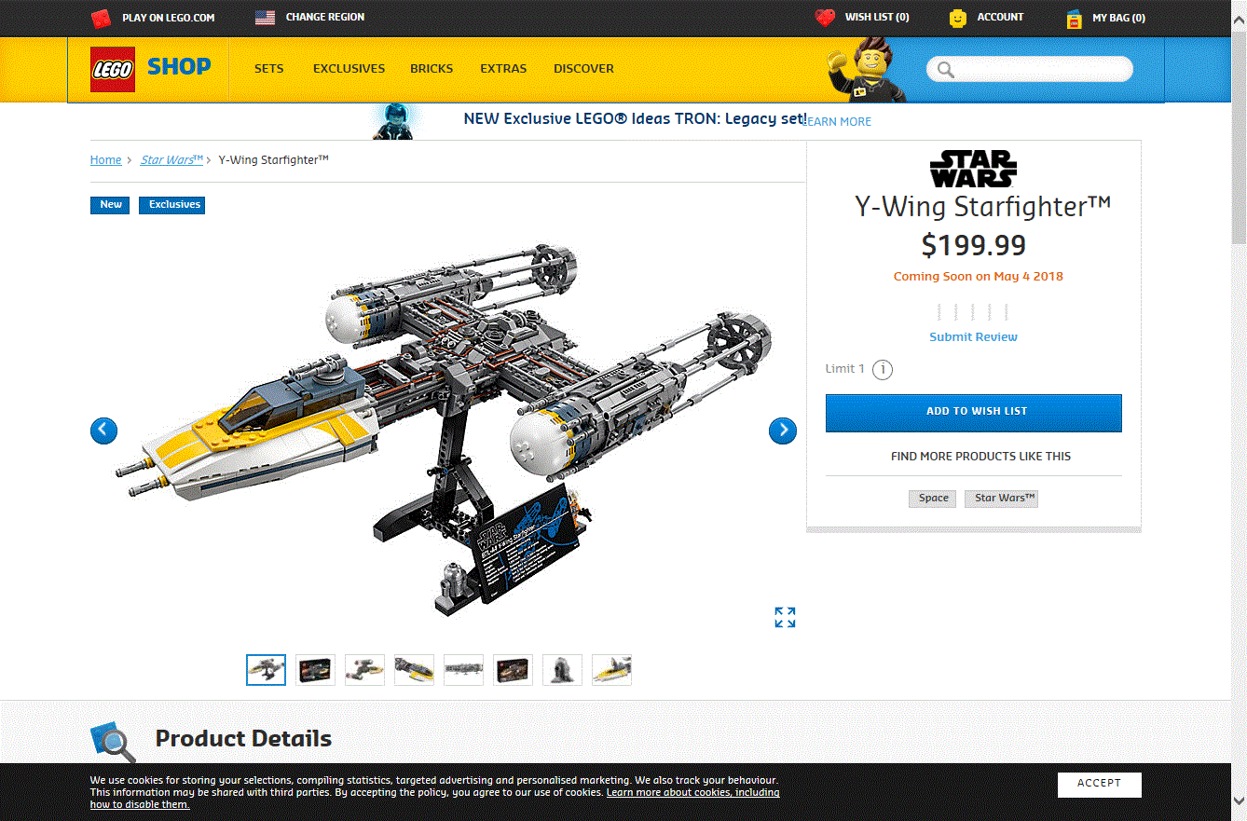Viewport: 1247px width, 821px height.
Task: Open the Discover menu
Action: click(x=583, y=69)
